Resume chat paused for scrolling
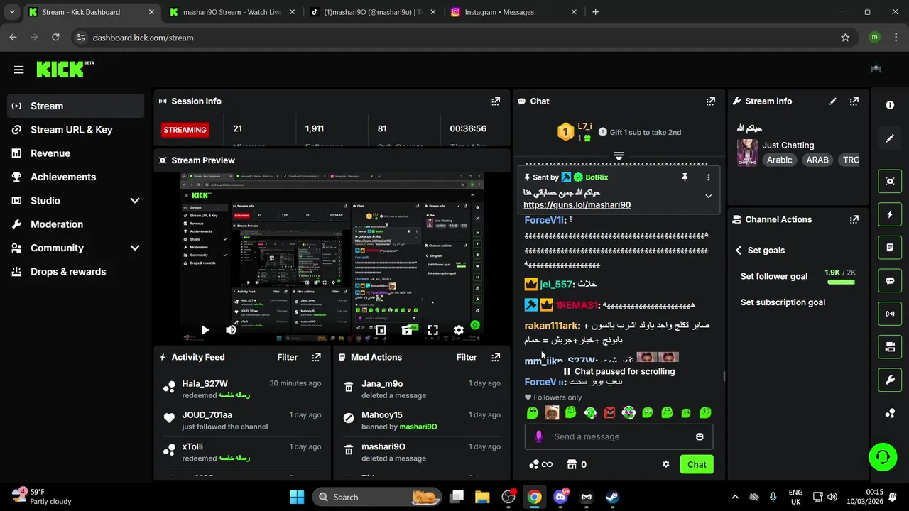The height and width of the screenshot is (511, 909). point(619,371)
